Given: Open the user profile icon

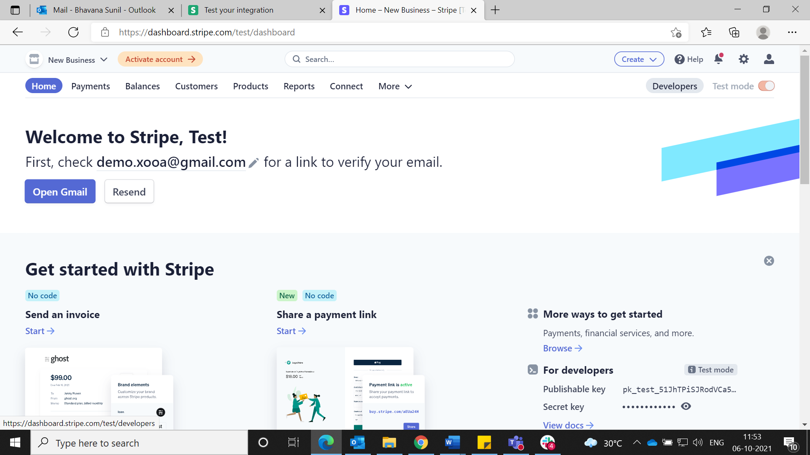Looking at the screenshot, I should (769, 59).
